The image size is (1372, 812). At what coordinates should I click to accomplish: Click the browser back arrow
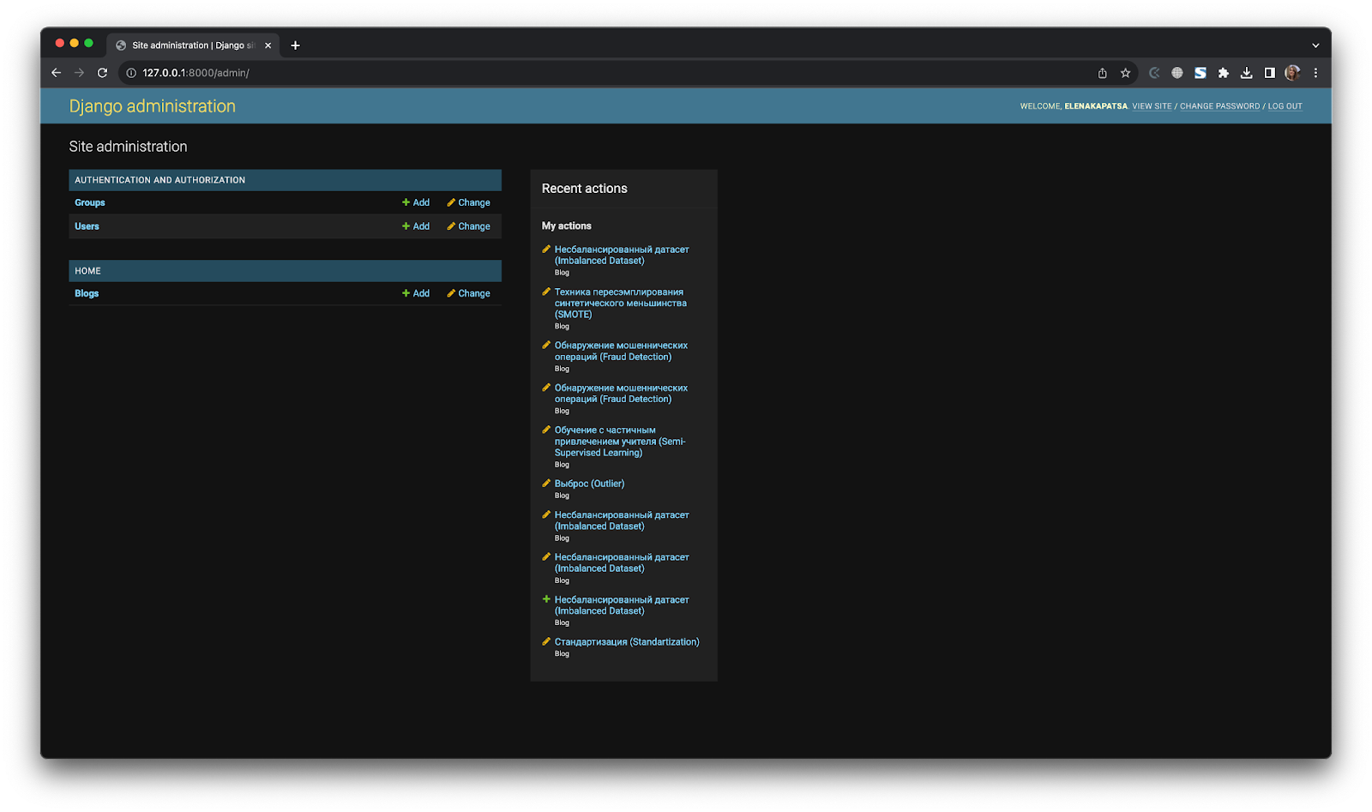(x=57, y=73)
